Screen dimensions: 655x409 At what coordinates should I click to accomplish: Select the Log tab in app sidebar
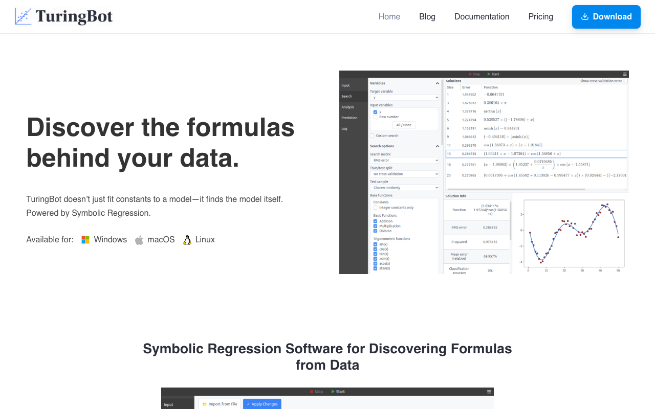pyautogui.click(x=354, y=128)
